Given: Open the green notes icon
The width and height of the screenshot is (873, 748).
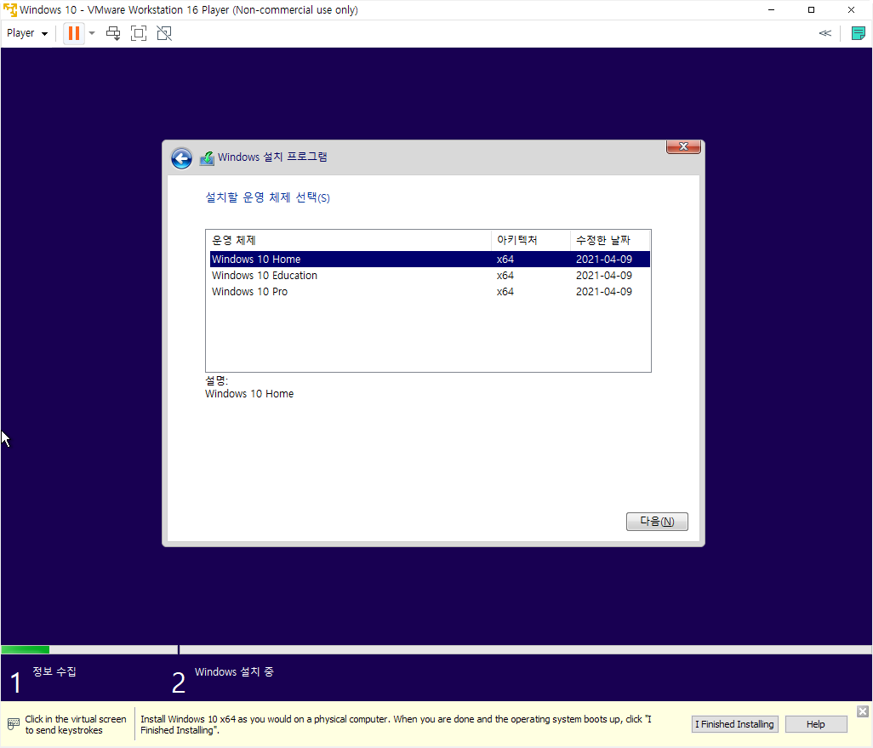Looking at the screenshot, I should click(x=858, y=33).
